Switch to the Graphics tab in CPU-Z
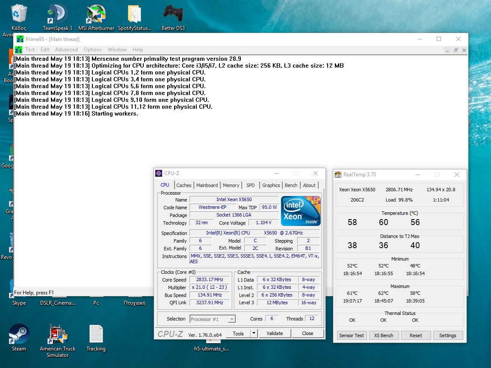This screenshot has height=368, width=491. pos(271,185)
